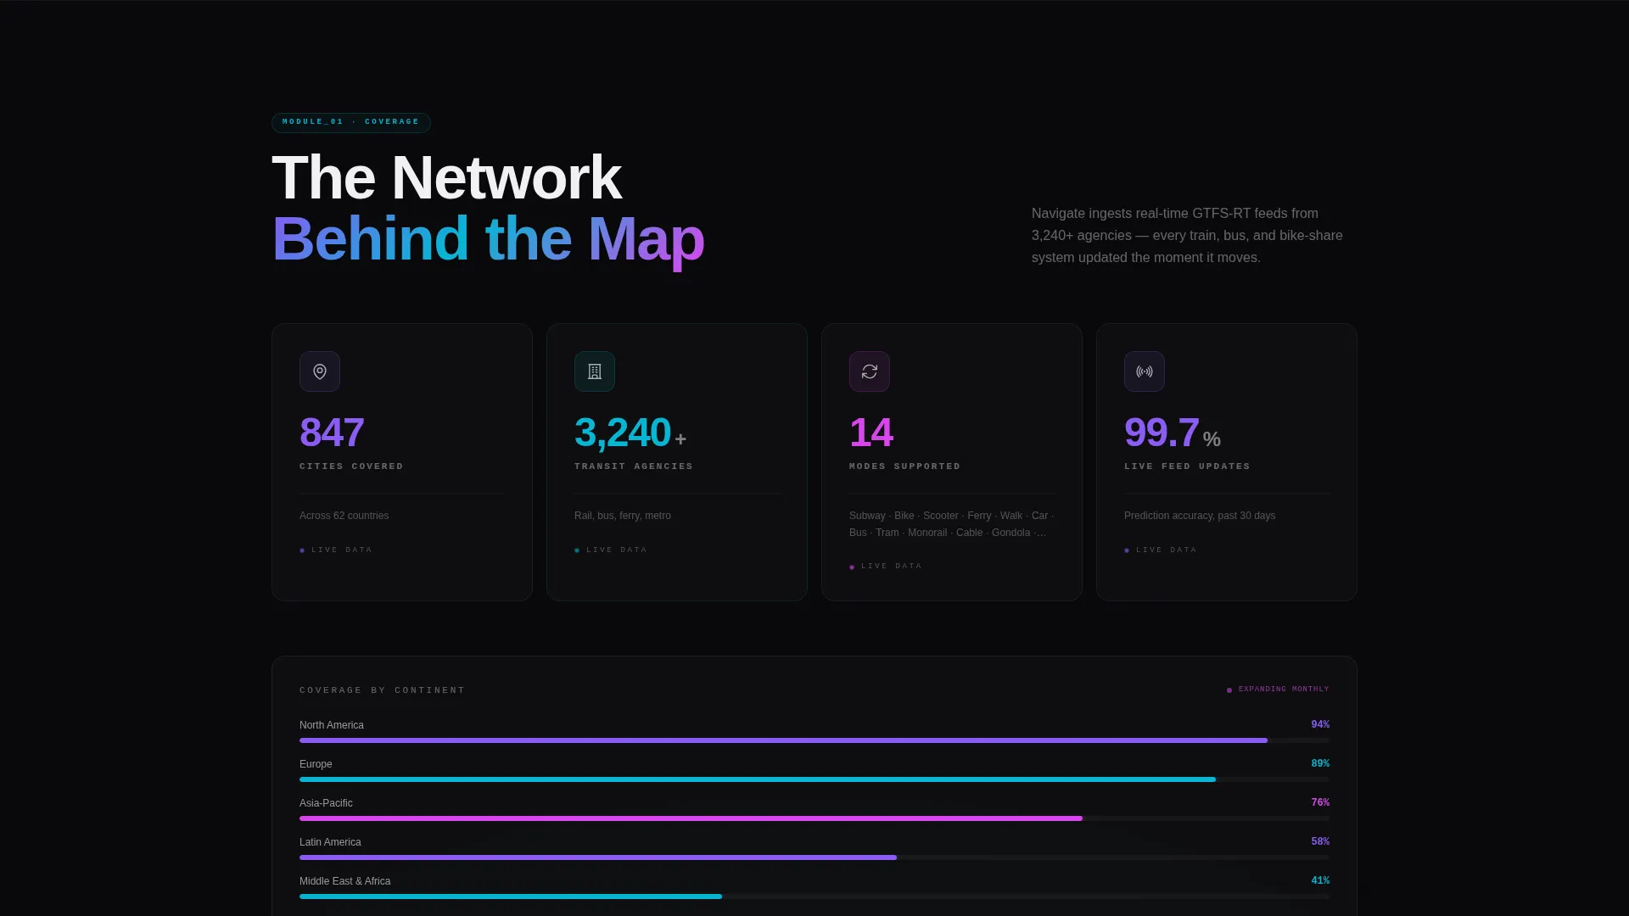This screenshot has height=916, width=1629.
Task: Click the COVERAGE BY CONTINENT heading
Action: click(382, 690)
